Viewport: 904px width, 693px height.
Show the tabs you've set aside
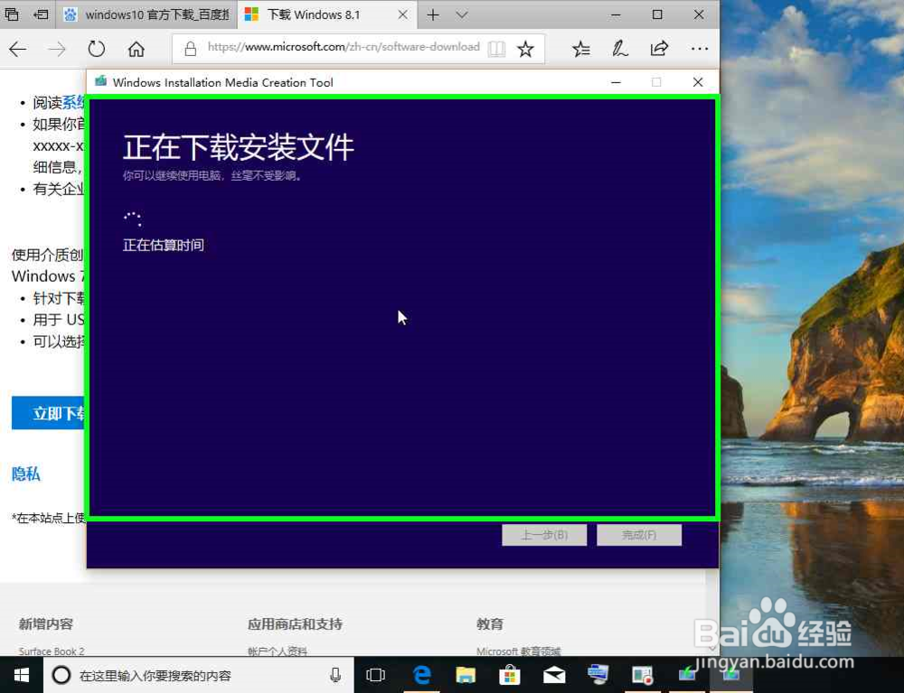[12, 14]
